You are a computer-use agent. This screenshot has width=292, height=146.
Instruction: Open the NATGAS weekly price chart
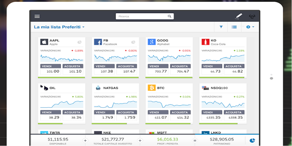(x=115, y=104)
